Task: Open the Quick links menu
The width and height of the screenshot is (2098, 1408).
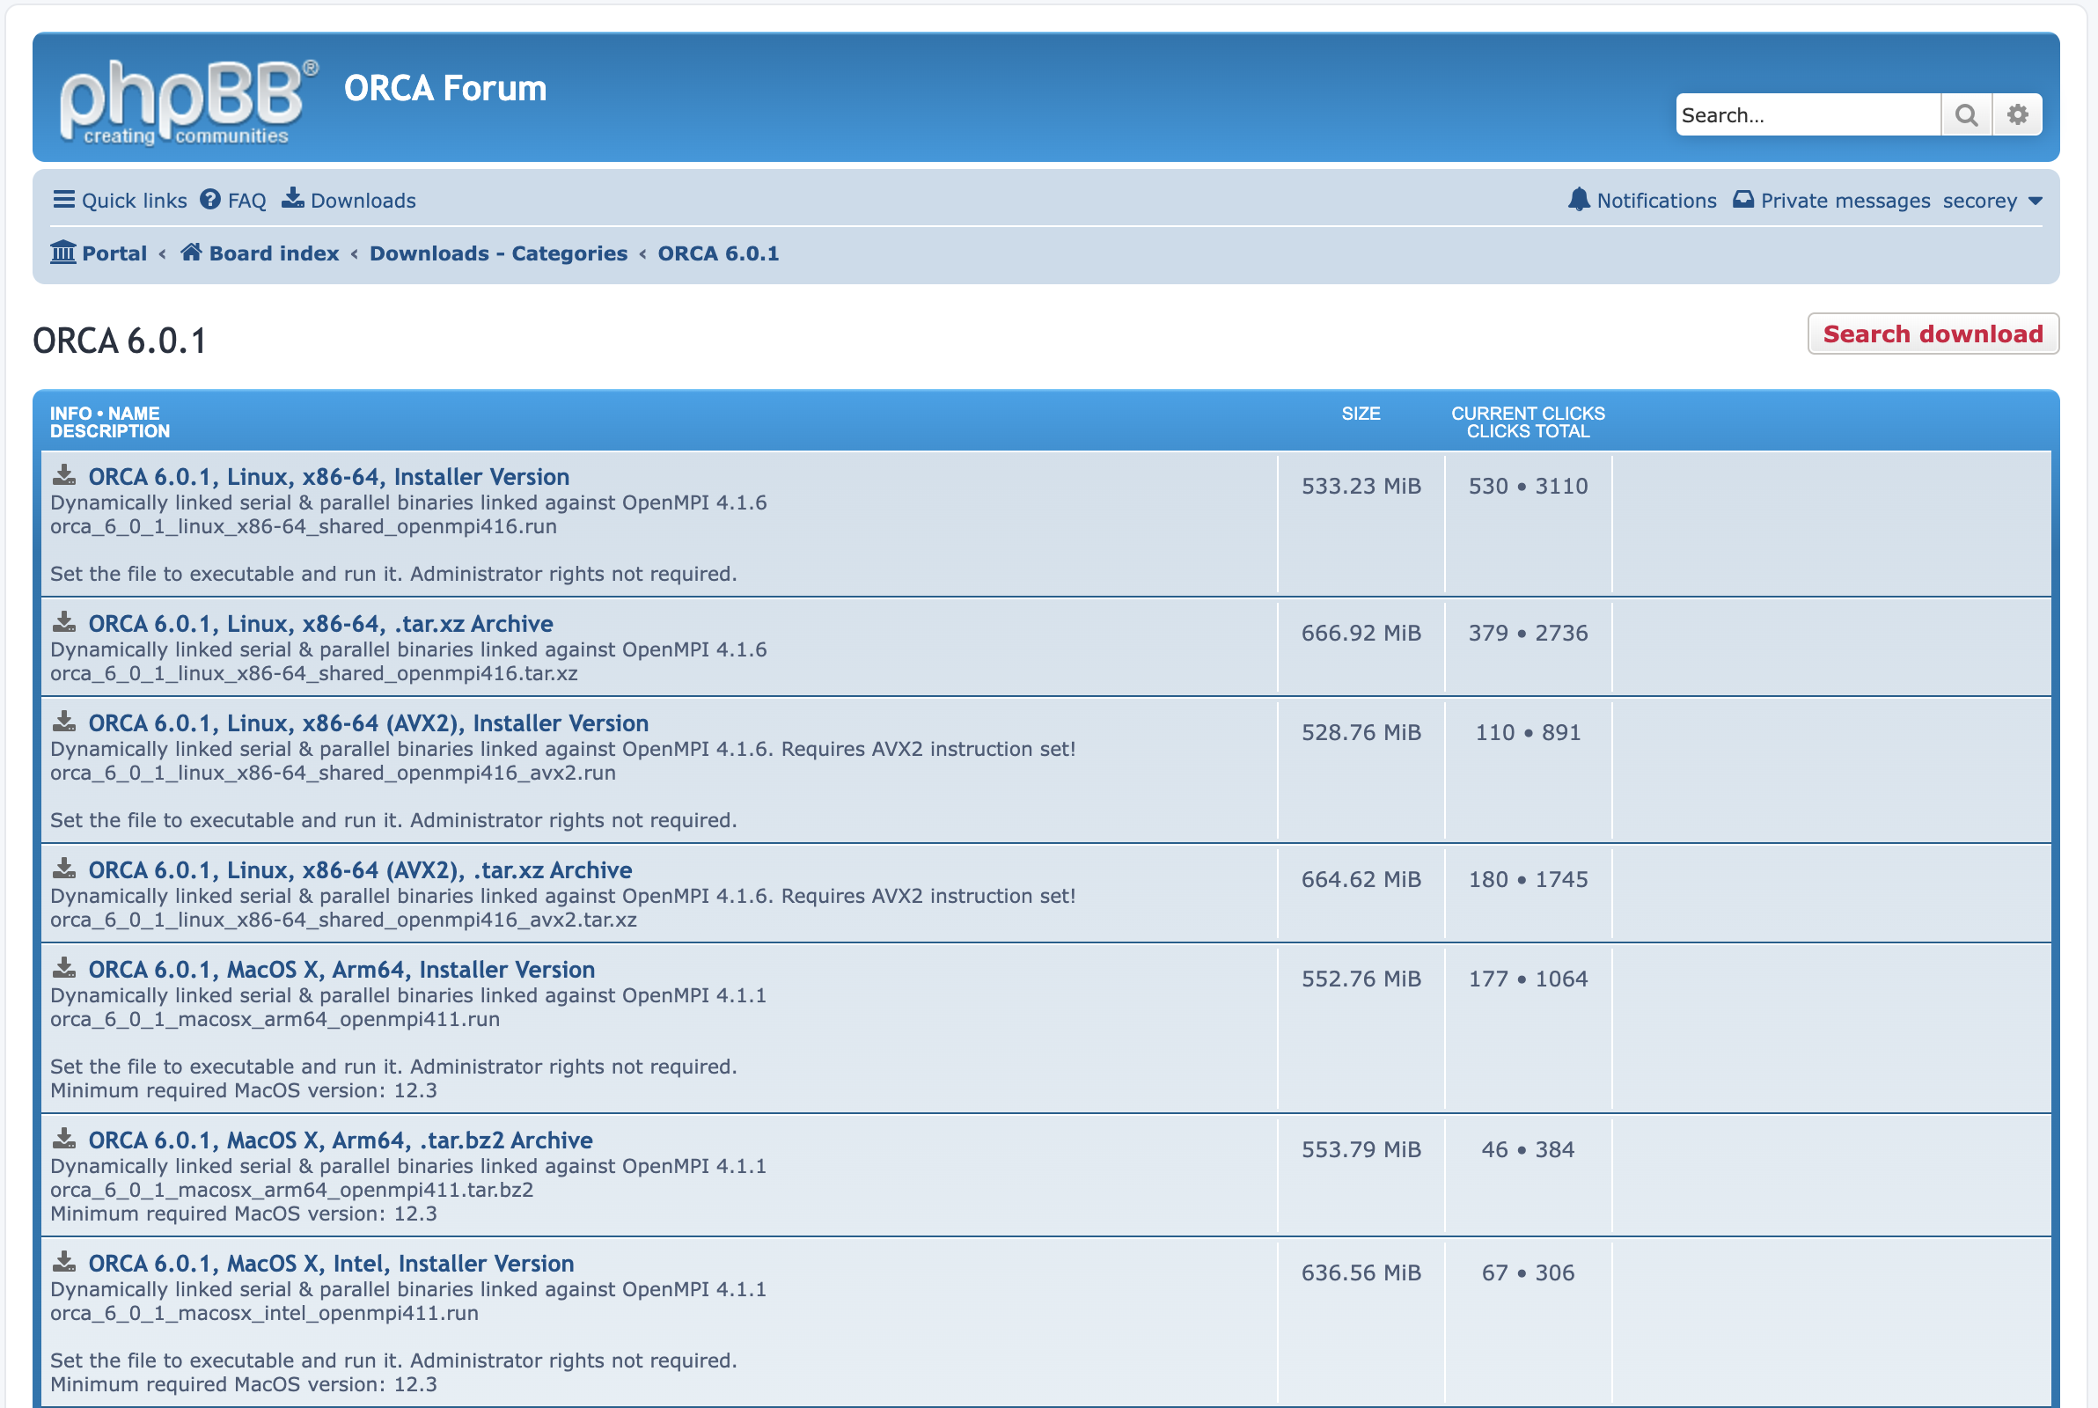Action: tap(121, 201)
